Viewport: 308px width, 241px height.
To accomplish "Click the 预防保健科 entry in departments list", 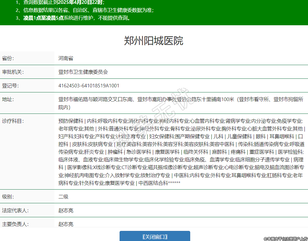I will [x=71, y=121].
